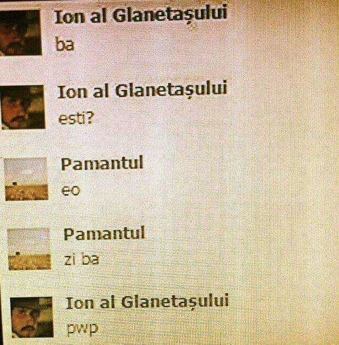339x345 pixels.
Task: Click the 'eo' reply from Pamantul
Action: (70, 191)
